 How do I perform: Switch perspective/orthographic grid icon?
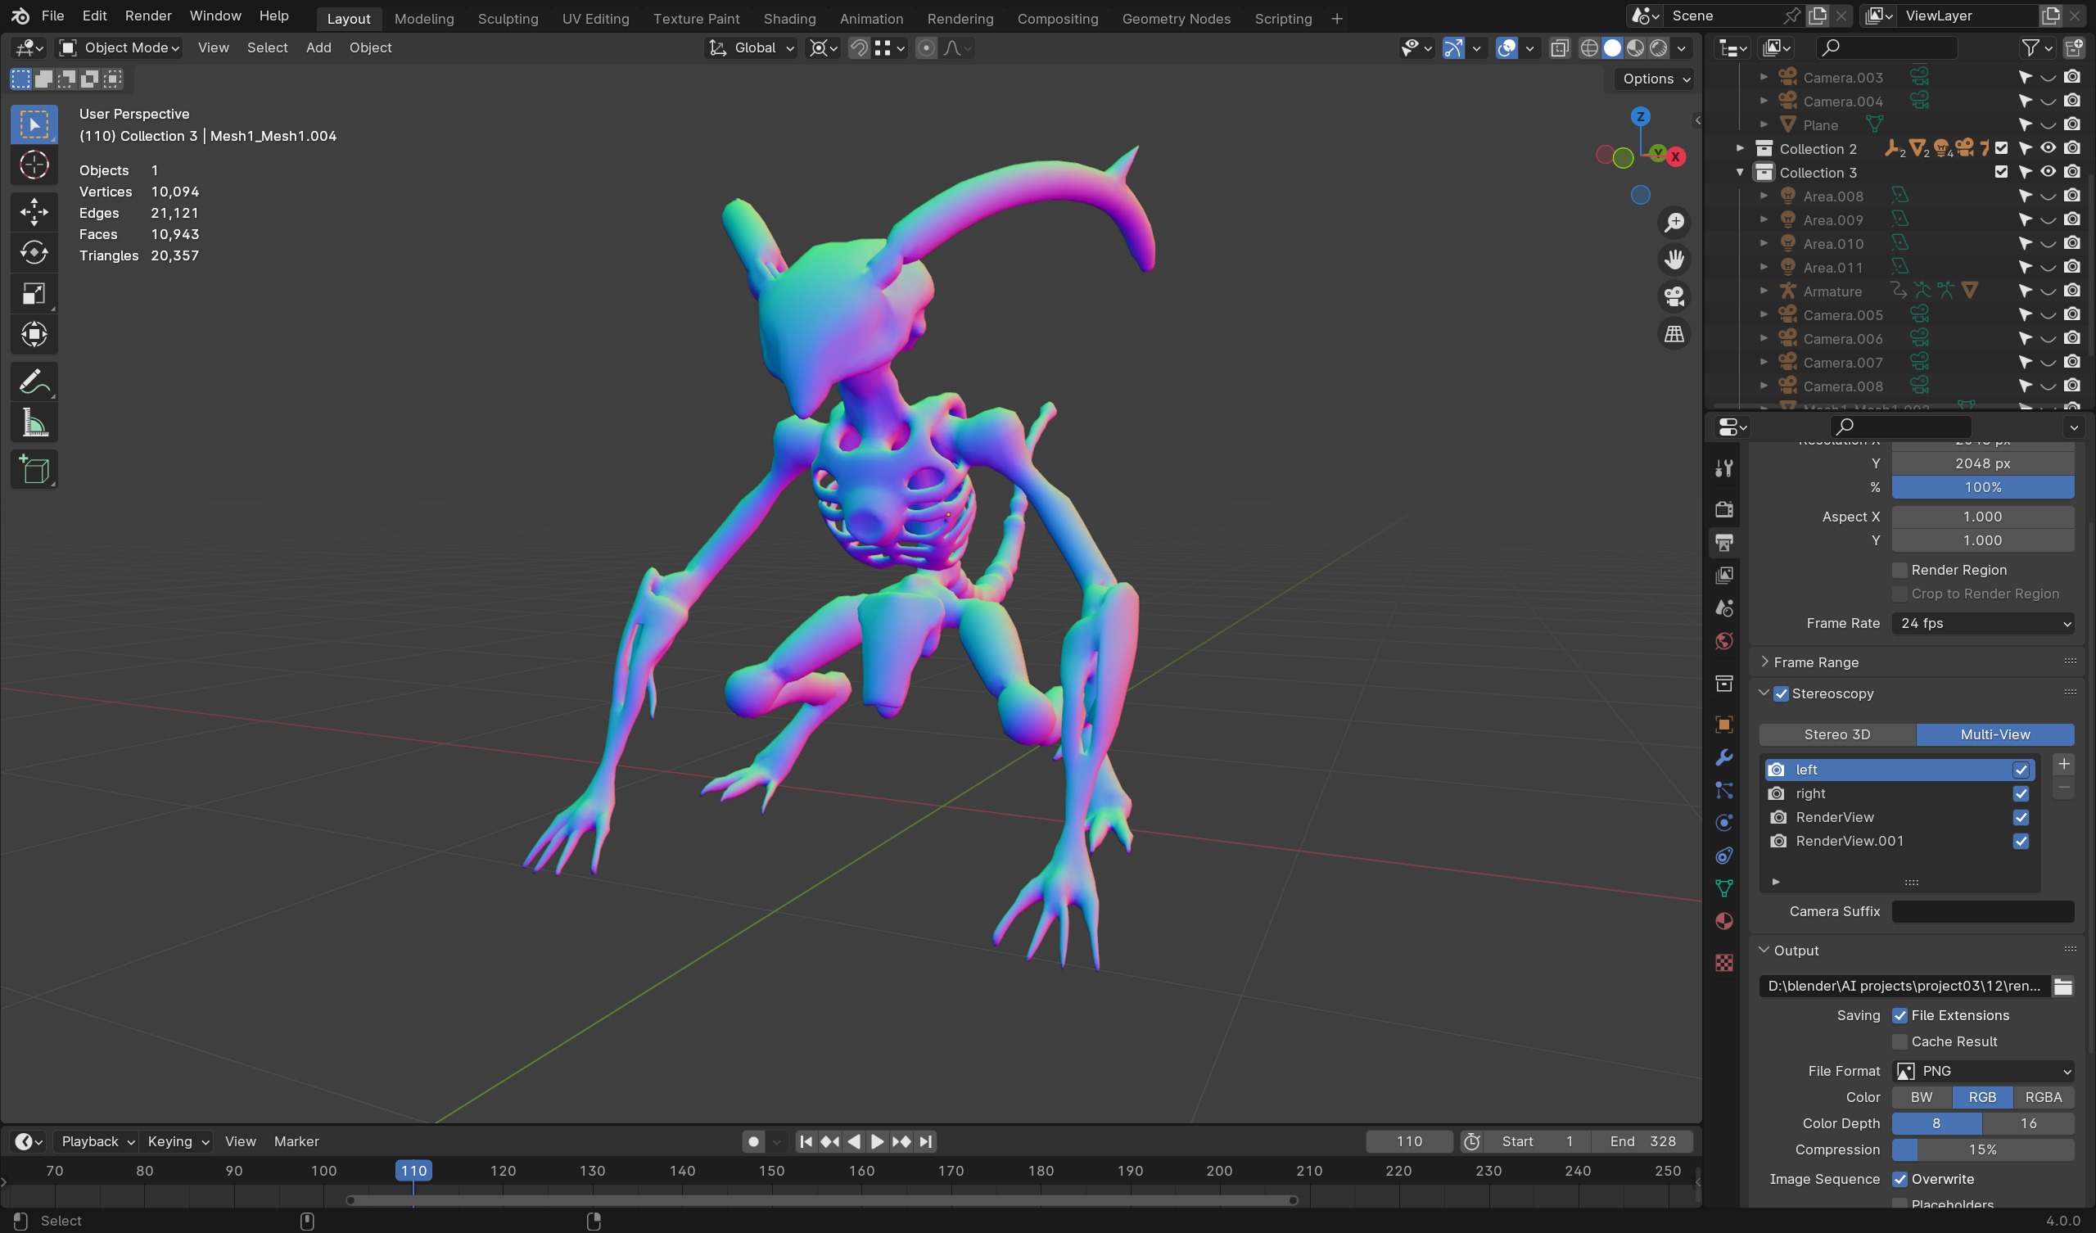point(1674,335)
